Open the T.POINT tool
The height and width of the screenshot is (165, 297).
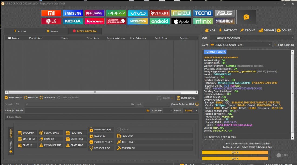click(x=247, y=30)
